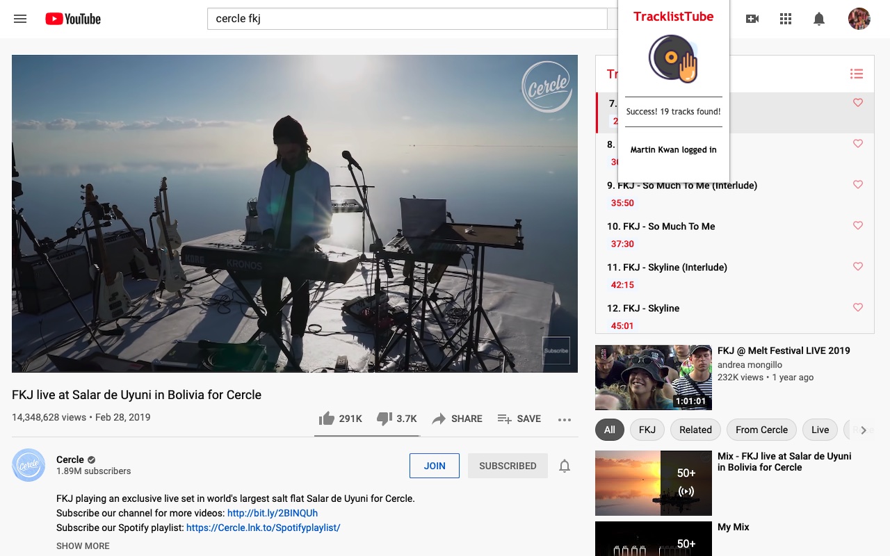Like track 10 'So Much To Me' heart
Screen dimensions: 890x556
[x=858, y=226]
